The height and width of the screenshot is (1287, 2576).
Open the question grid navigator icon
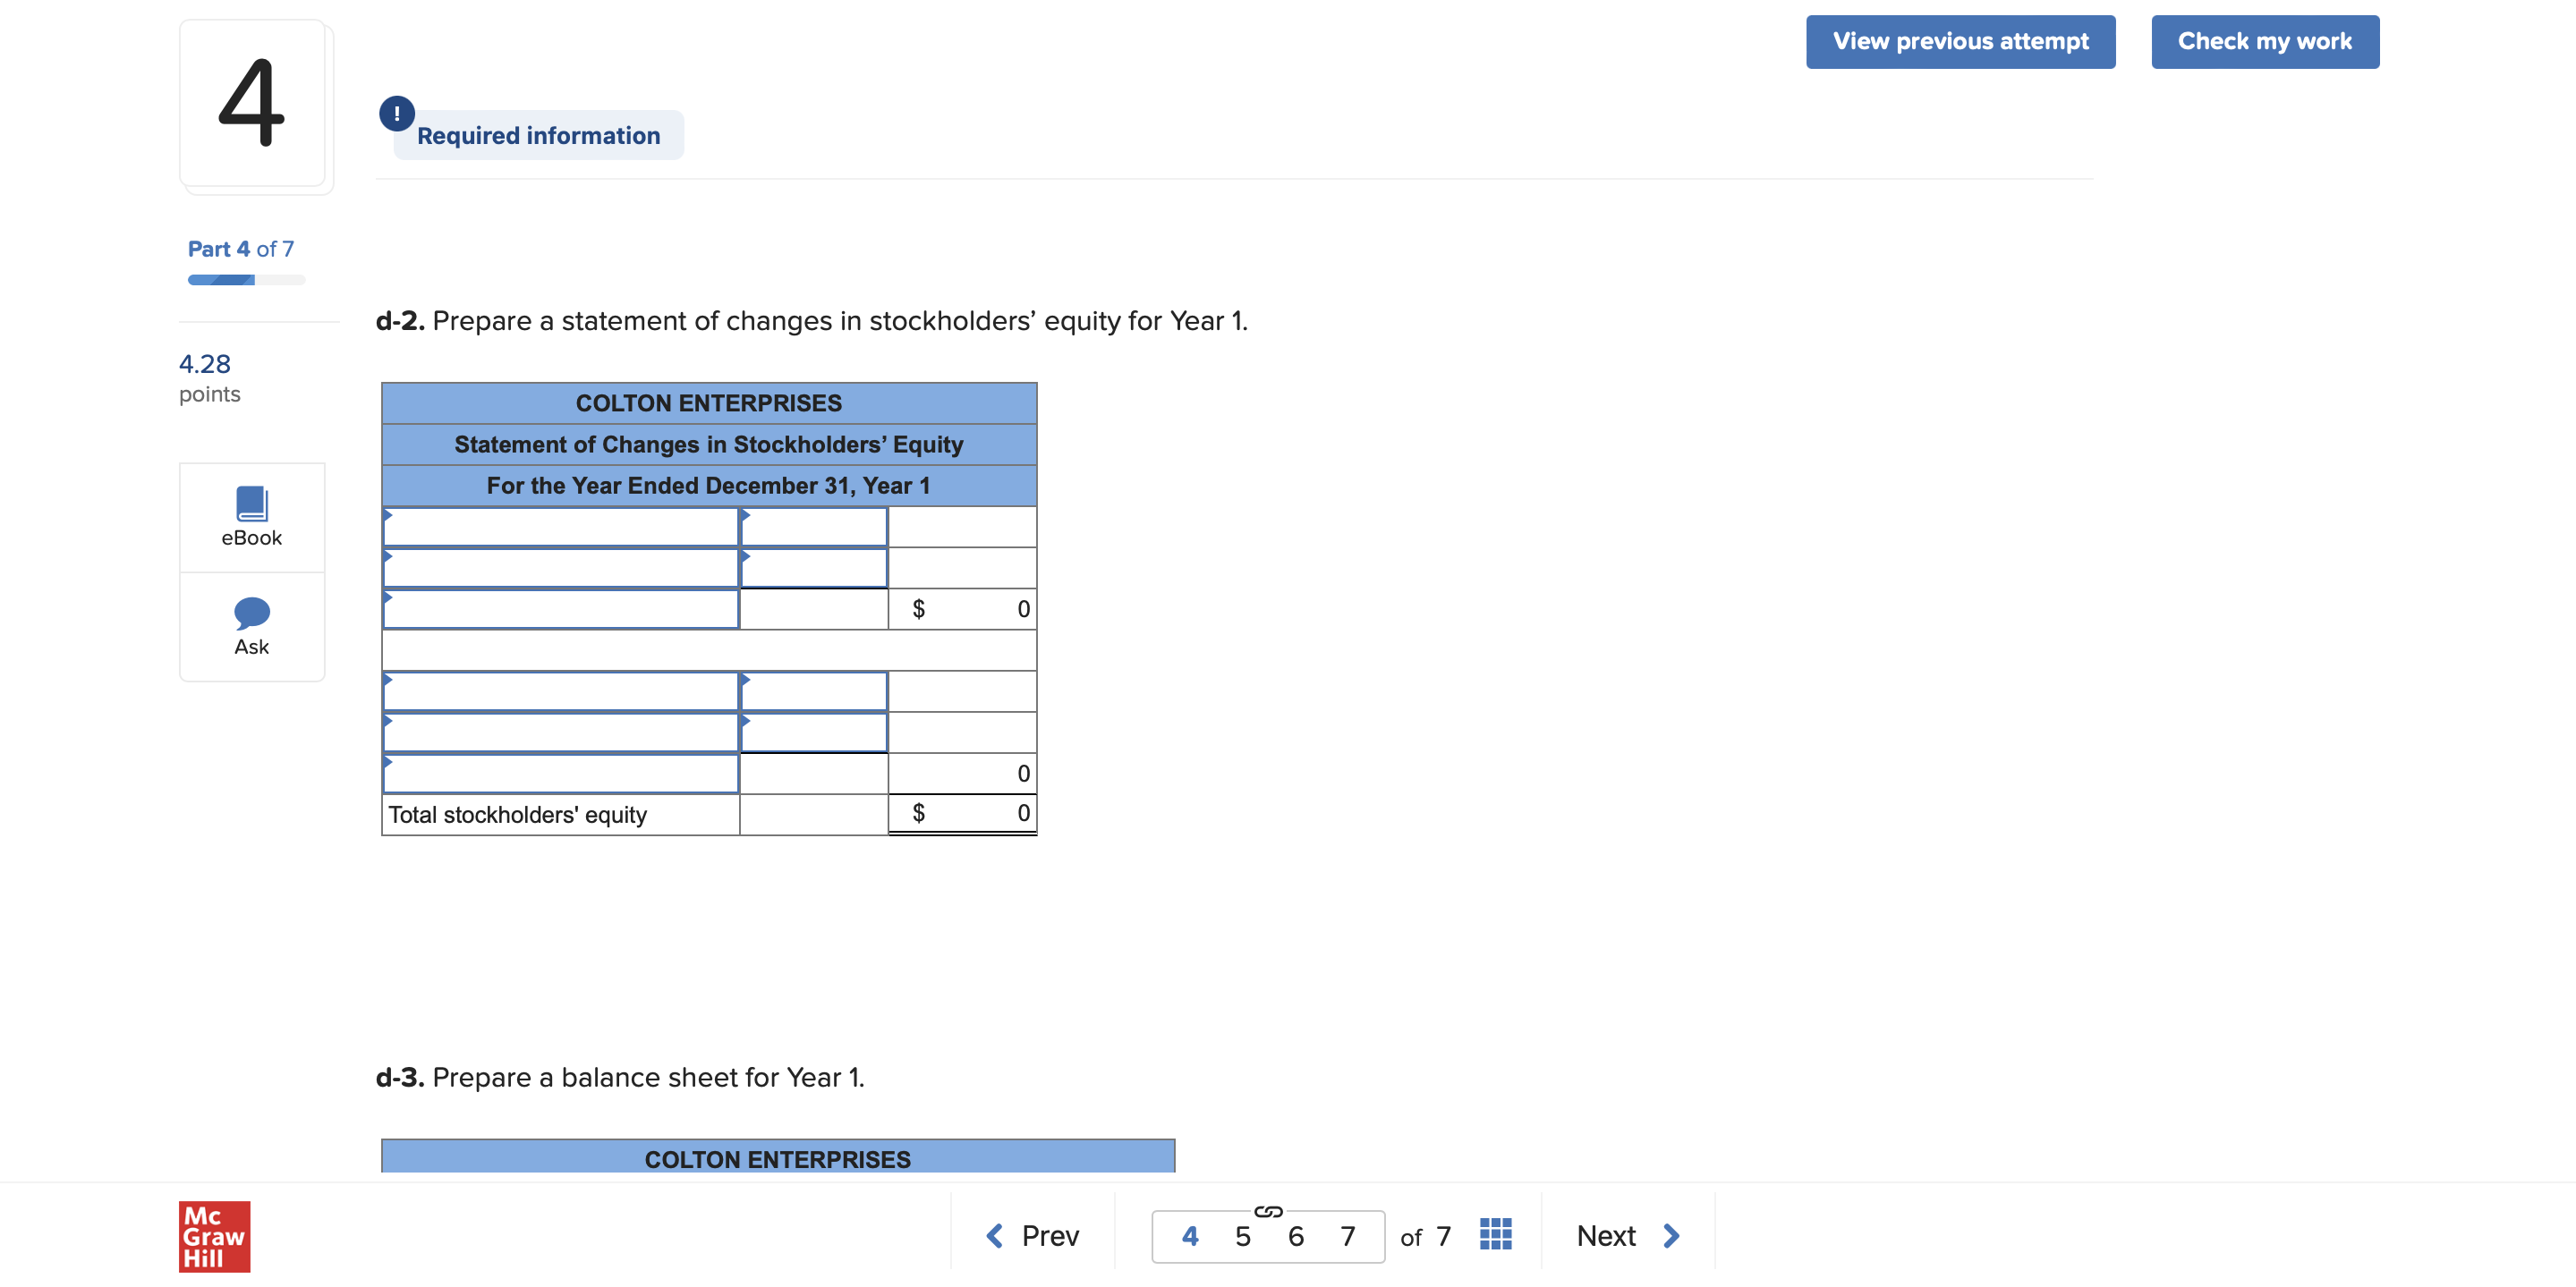[x=1494, y=1234]
